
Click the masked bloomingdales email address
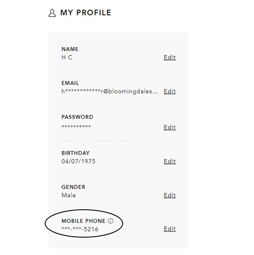109,91
